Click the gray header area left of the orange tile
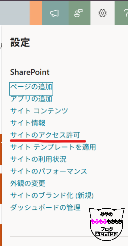This screenshot has width=128, height=246. 15,13
